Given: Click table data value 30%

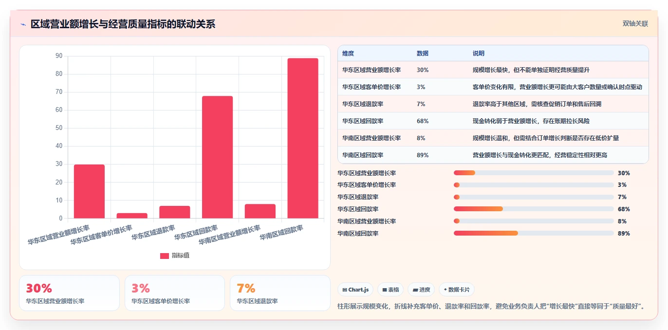Looking at the screenshot, I should point(423,70).
